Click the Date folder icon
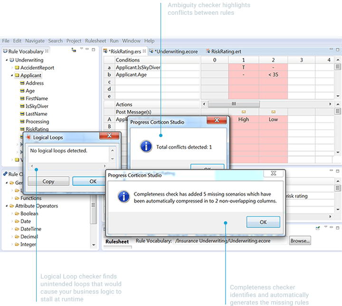 17,221
